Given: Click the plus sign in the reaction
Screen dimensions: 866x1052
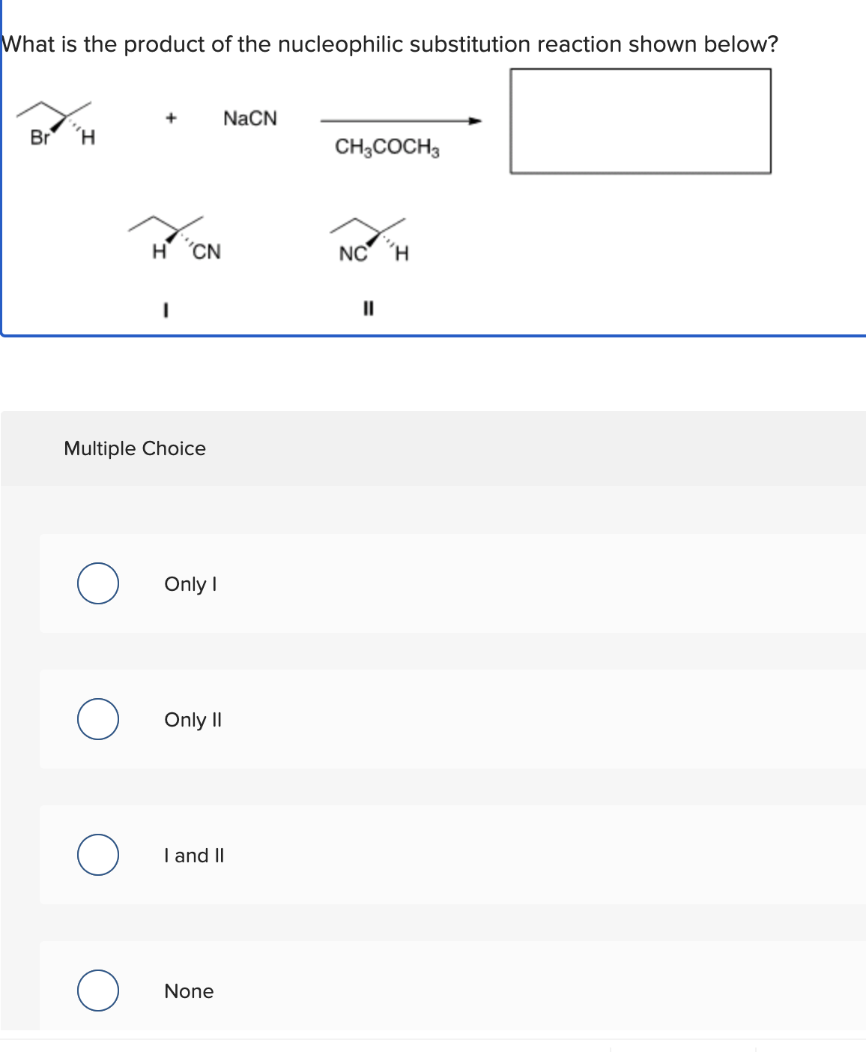Looking at the screenshot, I should coord(172,118).
